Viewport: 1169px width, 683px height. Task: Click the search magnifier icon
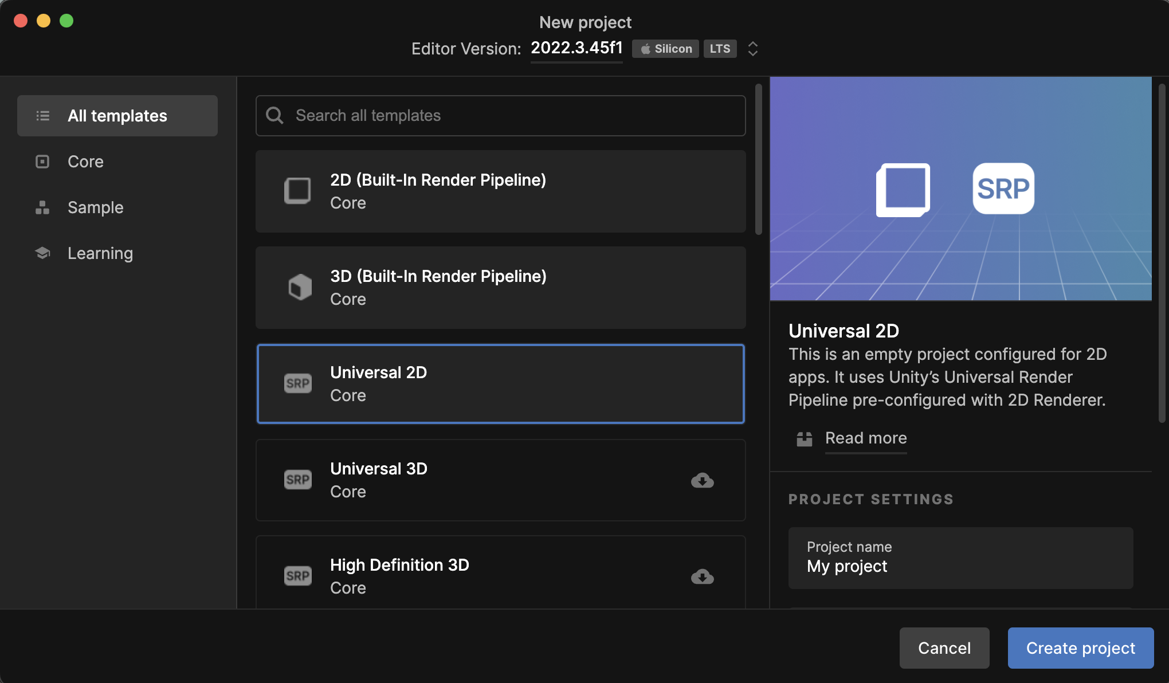(x=275, y=116)
